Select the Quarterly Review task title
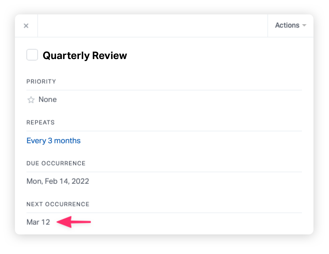The height and width of the screenshot is (254, 329). tap(85, 56)
